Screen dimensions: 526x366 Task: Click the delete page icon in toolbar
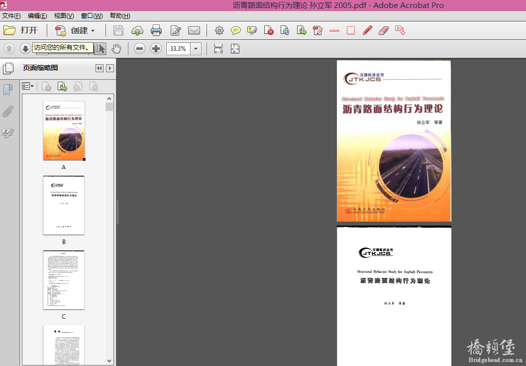(269, 30)
